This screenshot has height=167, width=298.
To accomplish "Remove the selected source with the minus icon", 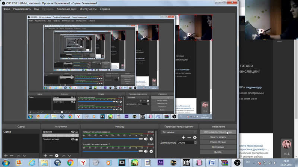I will 51,155.
